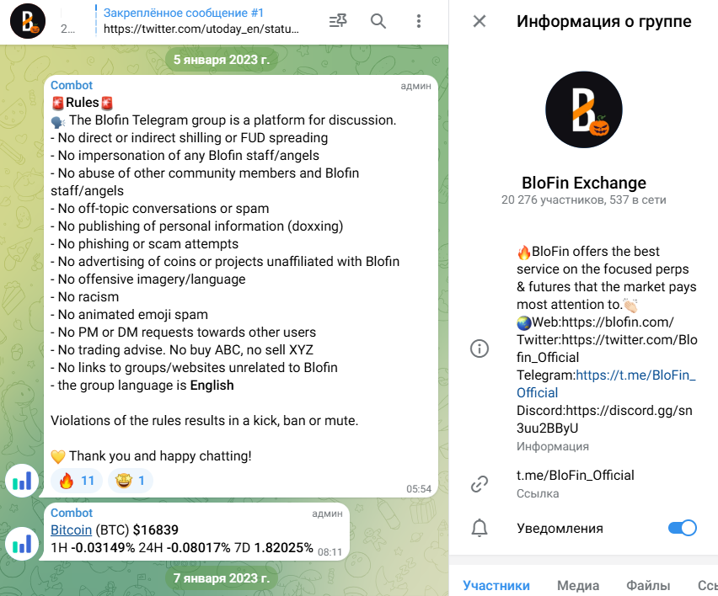The width and height of the screenshot is (718, 596).
Task: Switch to the Файлы tab
Action: pyautogui.click(x=648, y=585)
